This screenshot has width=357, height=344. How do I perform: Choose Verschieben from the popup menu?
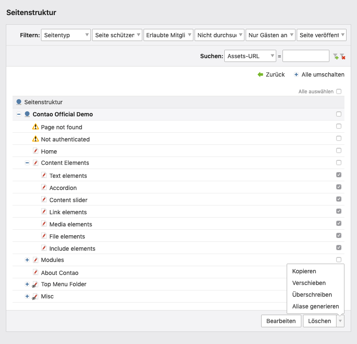[x=309, y=283]
